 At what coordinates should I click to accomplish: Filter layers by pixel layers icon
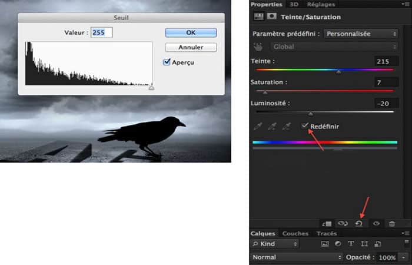point(325,244)
